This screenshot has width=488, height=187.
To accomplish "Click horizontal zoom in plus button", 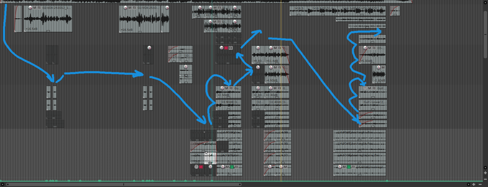I will [x=474, y=184].
